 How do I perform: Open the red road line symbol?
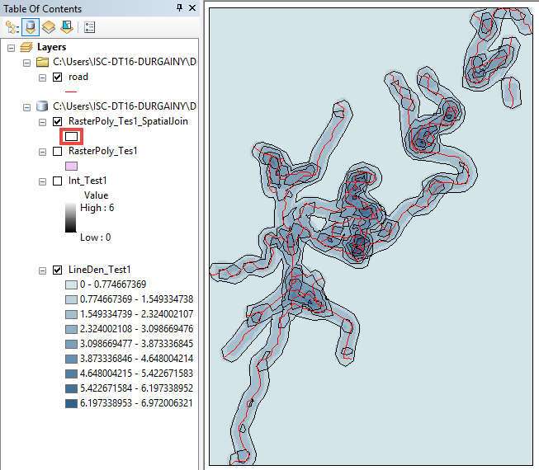[71, 92]
